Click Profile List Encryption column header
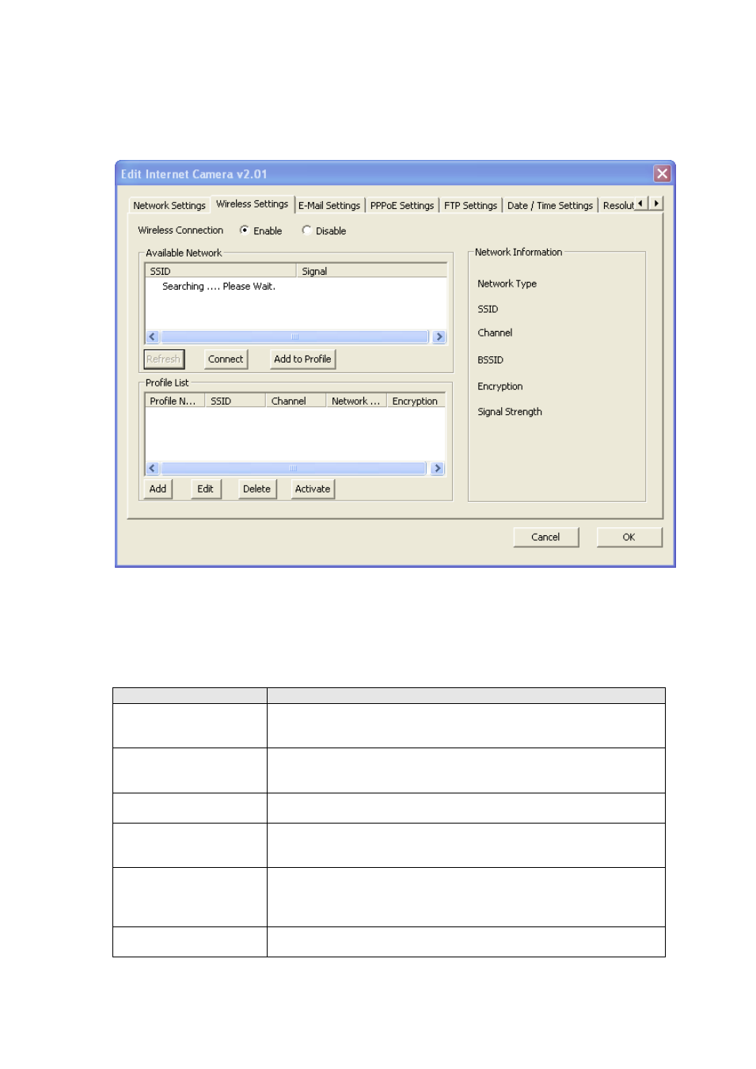 (x=416, y=401)
